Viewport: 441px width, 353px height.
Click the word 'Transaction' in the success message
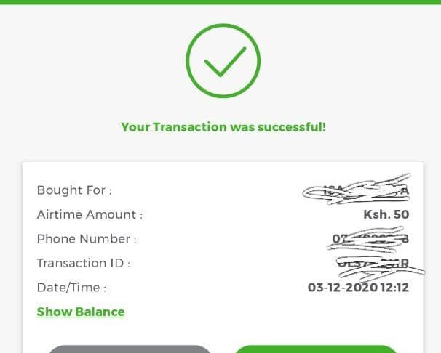pos(190,127)
